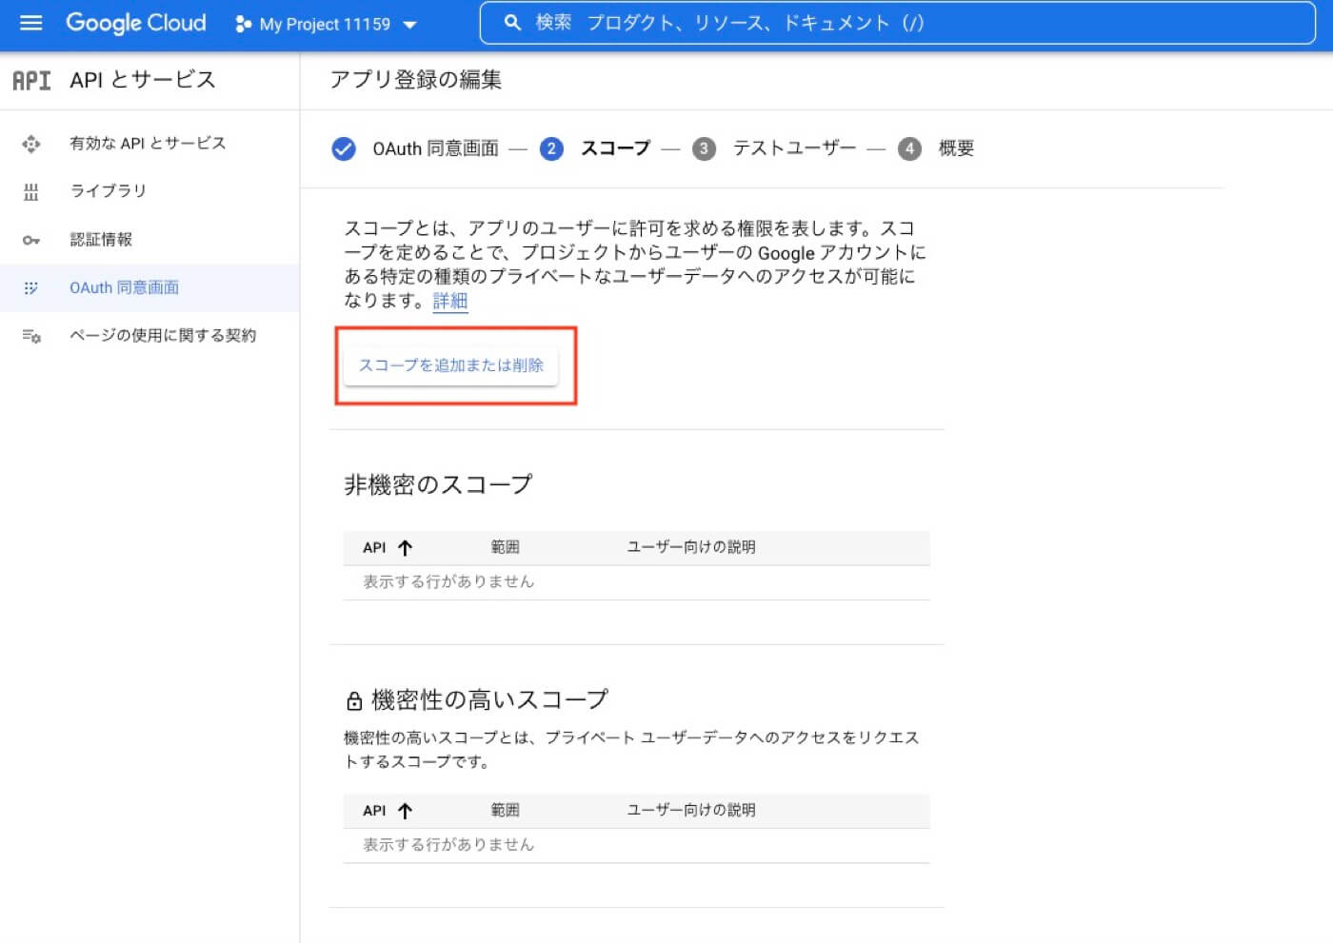Select the 認証情報 key icon
The width and height of the screenshot is (1333, 943).
pyautogui.click(x=31, y=240)
